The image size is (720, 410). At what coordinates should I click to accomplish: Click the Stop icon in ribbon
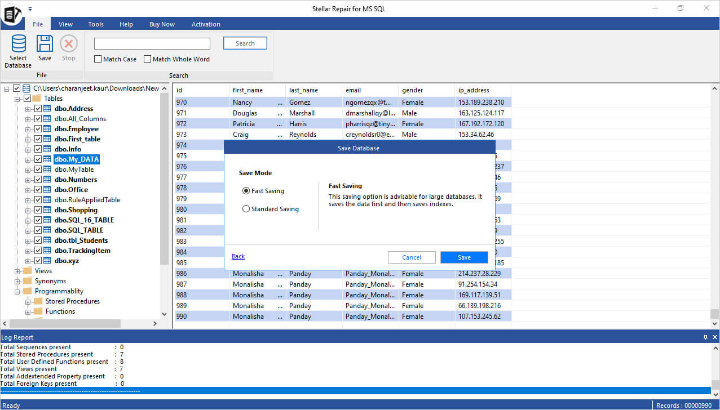pos(69,43)
